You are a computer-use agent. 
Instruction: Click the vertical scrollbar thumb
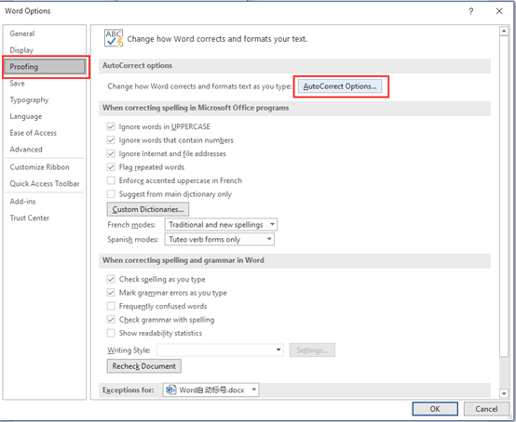click(504, 196)
